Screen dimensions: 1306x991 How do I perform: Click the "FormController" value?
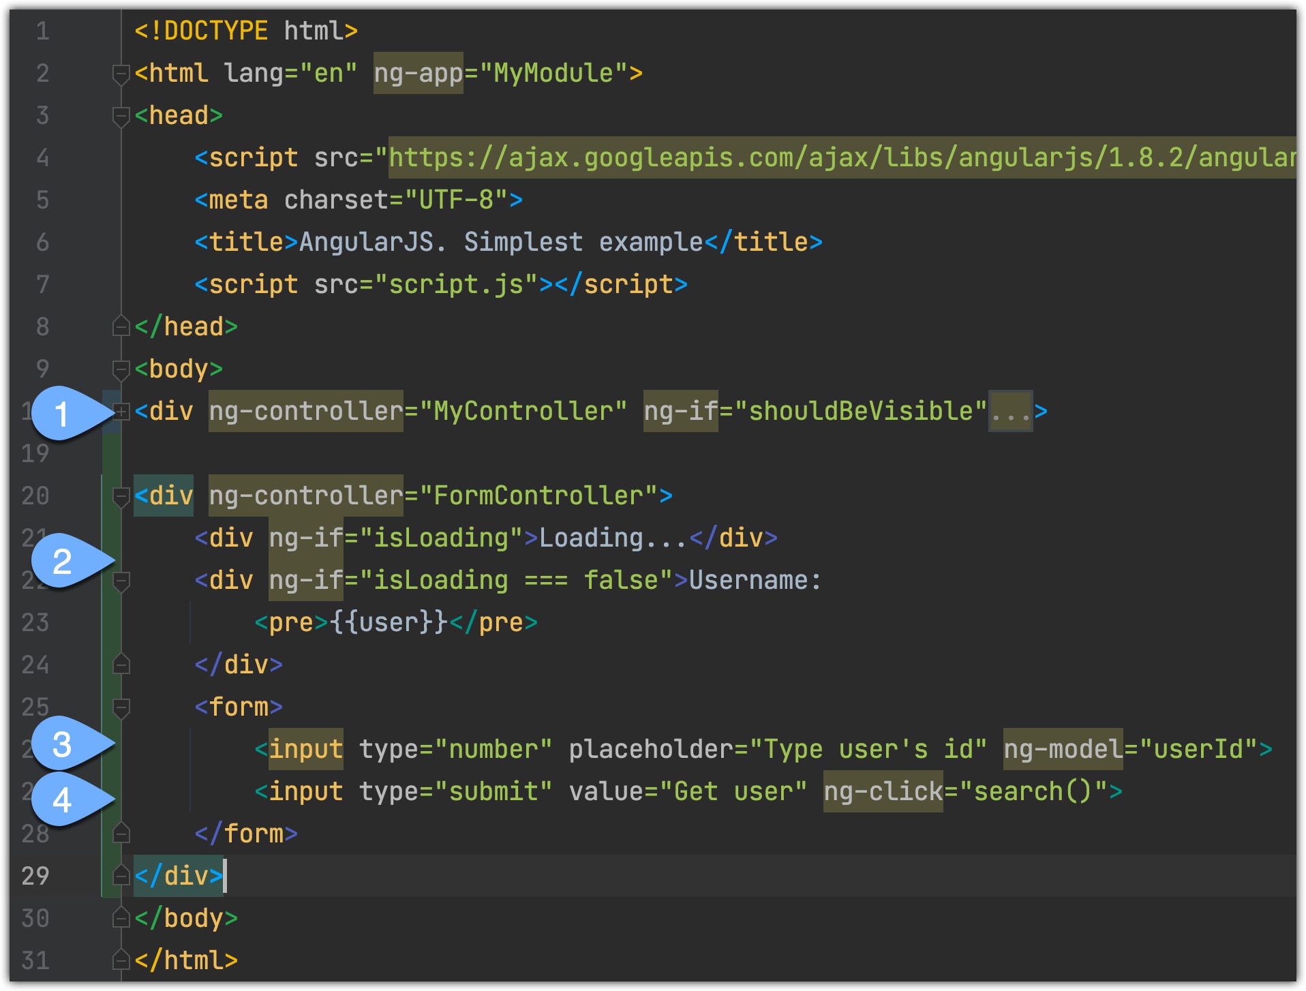point(538,496)
